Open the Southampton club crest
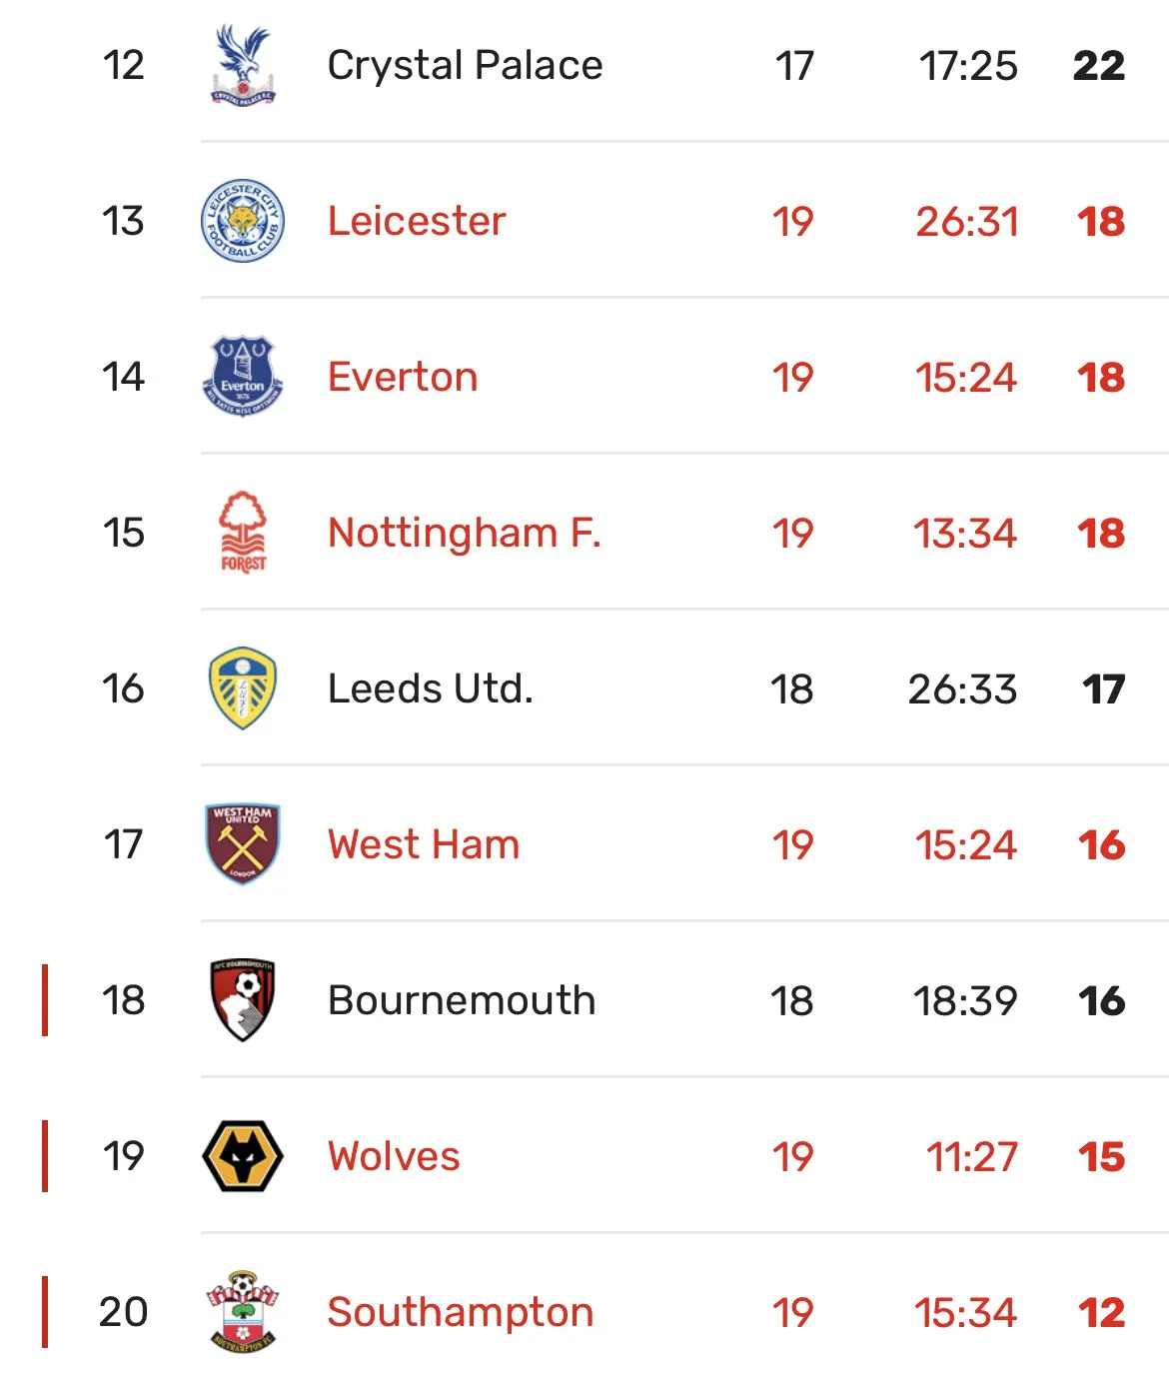This screenshot has width=1169, height=1381. (243, 1312)
